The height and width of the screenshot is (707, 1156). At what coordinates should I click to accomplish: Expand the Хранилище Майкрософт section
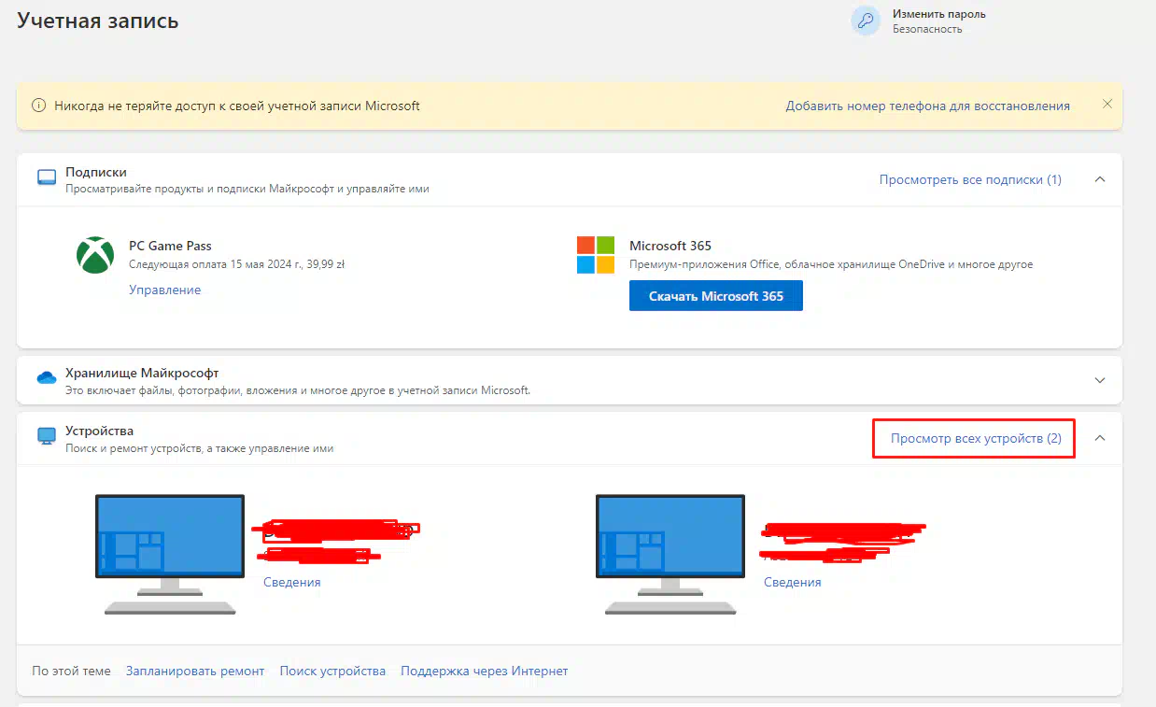tap(1100, 380)
